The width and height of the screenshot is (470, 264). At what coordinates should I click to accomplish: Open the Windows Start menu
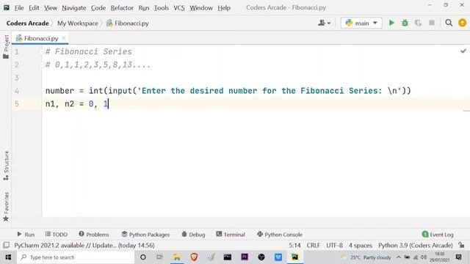pos(8,257)
